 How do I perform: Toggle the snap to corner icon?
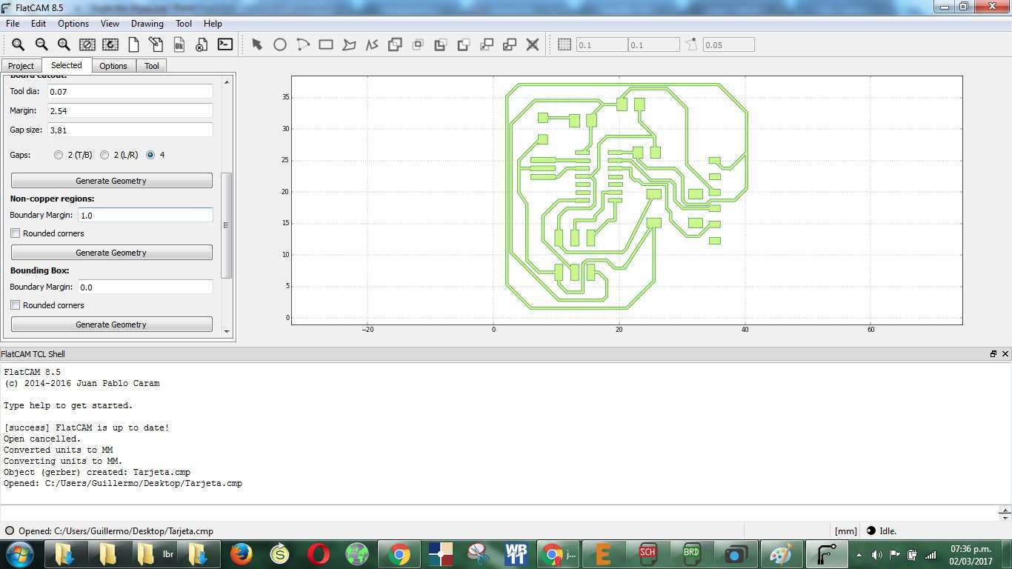tap(691, 44)
